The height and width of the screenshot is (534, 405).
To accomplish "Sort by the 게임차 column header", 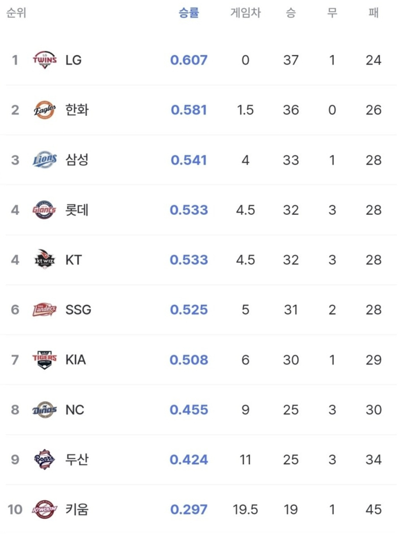I will [246, 13].
